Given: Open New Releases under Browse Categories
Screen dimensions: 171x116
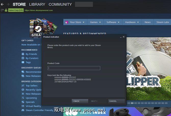Looking at the screenshot, I should 33,94.
